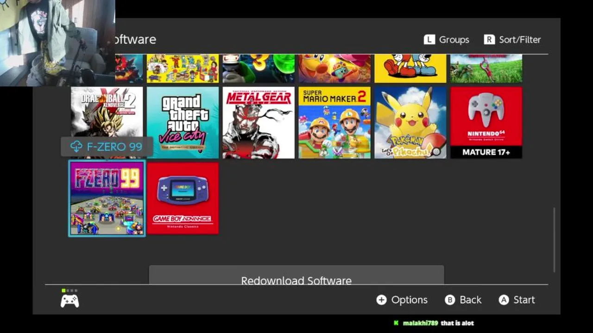Screen dimensions: 593x333
Task: Open the green grassy field game tile
Action: (486, 68)
